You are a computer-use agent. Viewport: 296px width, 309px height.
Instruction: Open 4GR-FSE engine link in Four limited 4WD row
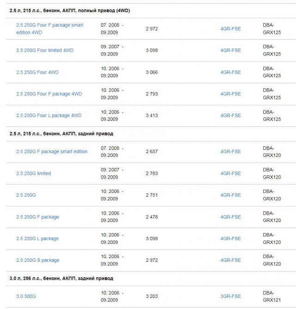pyautogui.click(x=231, y=50)
